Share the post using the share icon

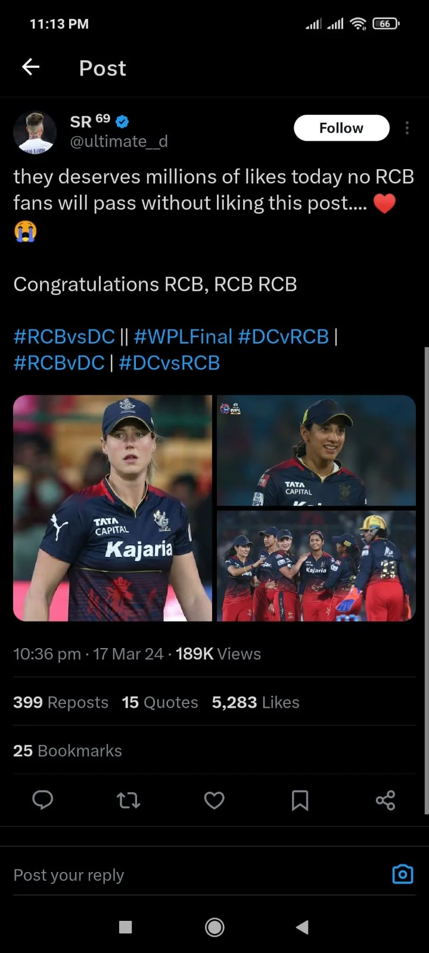click(386, 801)
